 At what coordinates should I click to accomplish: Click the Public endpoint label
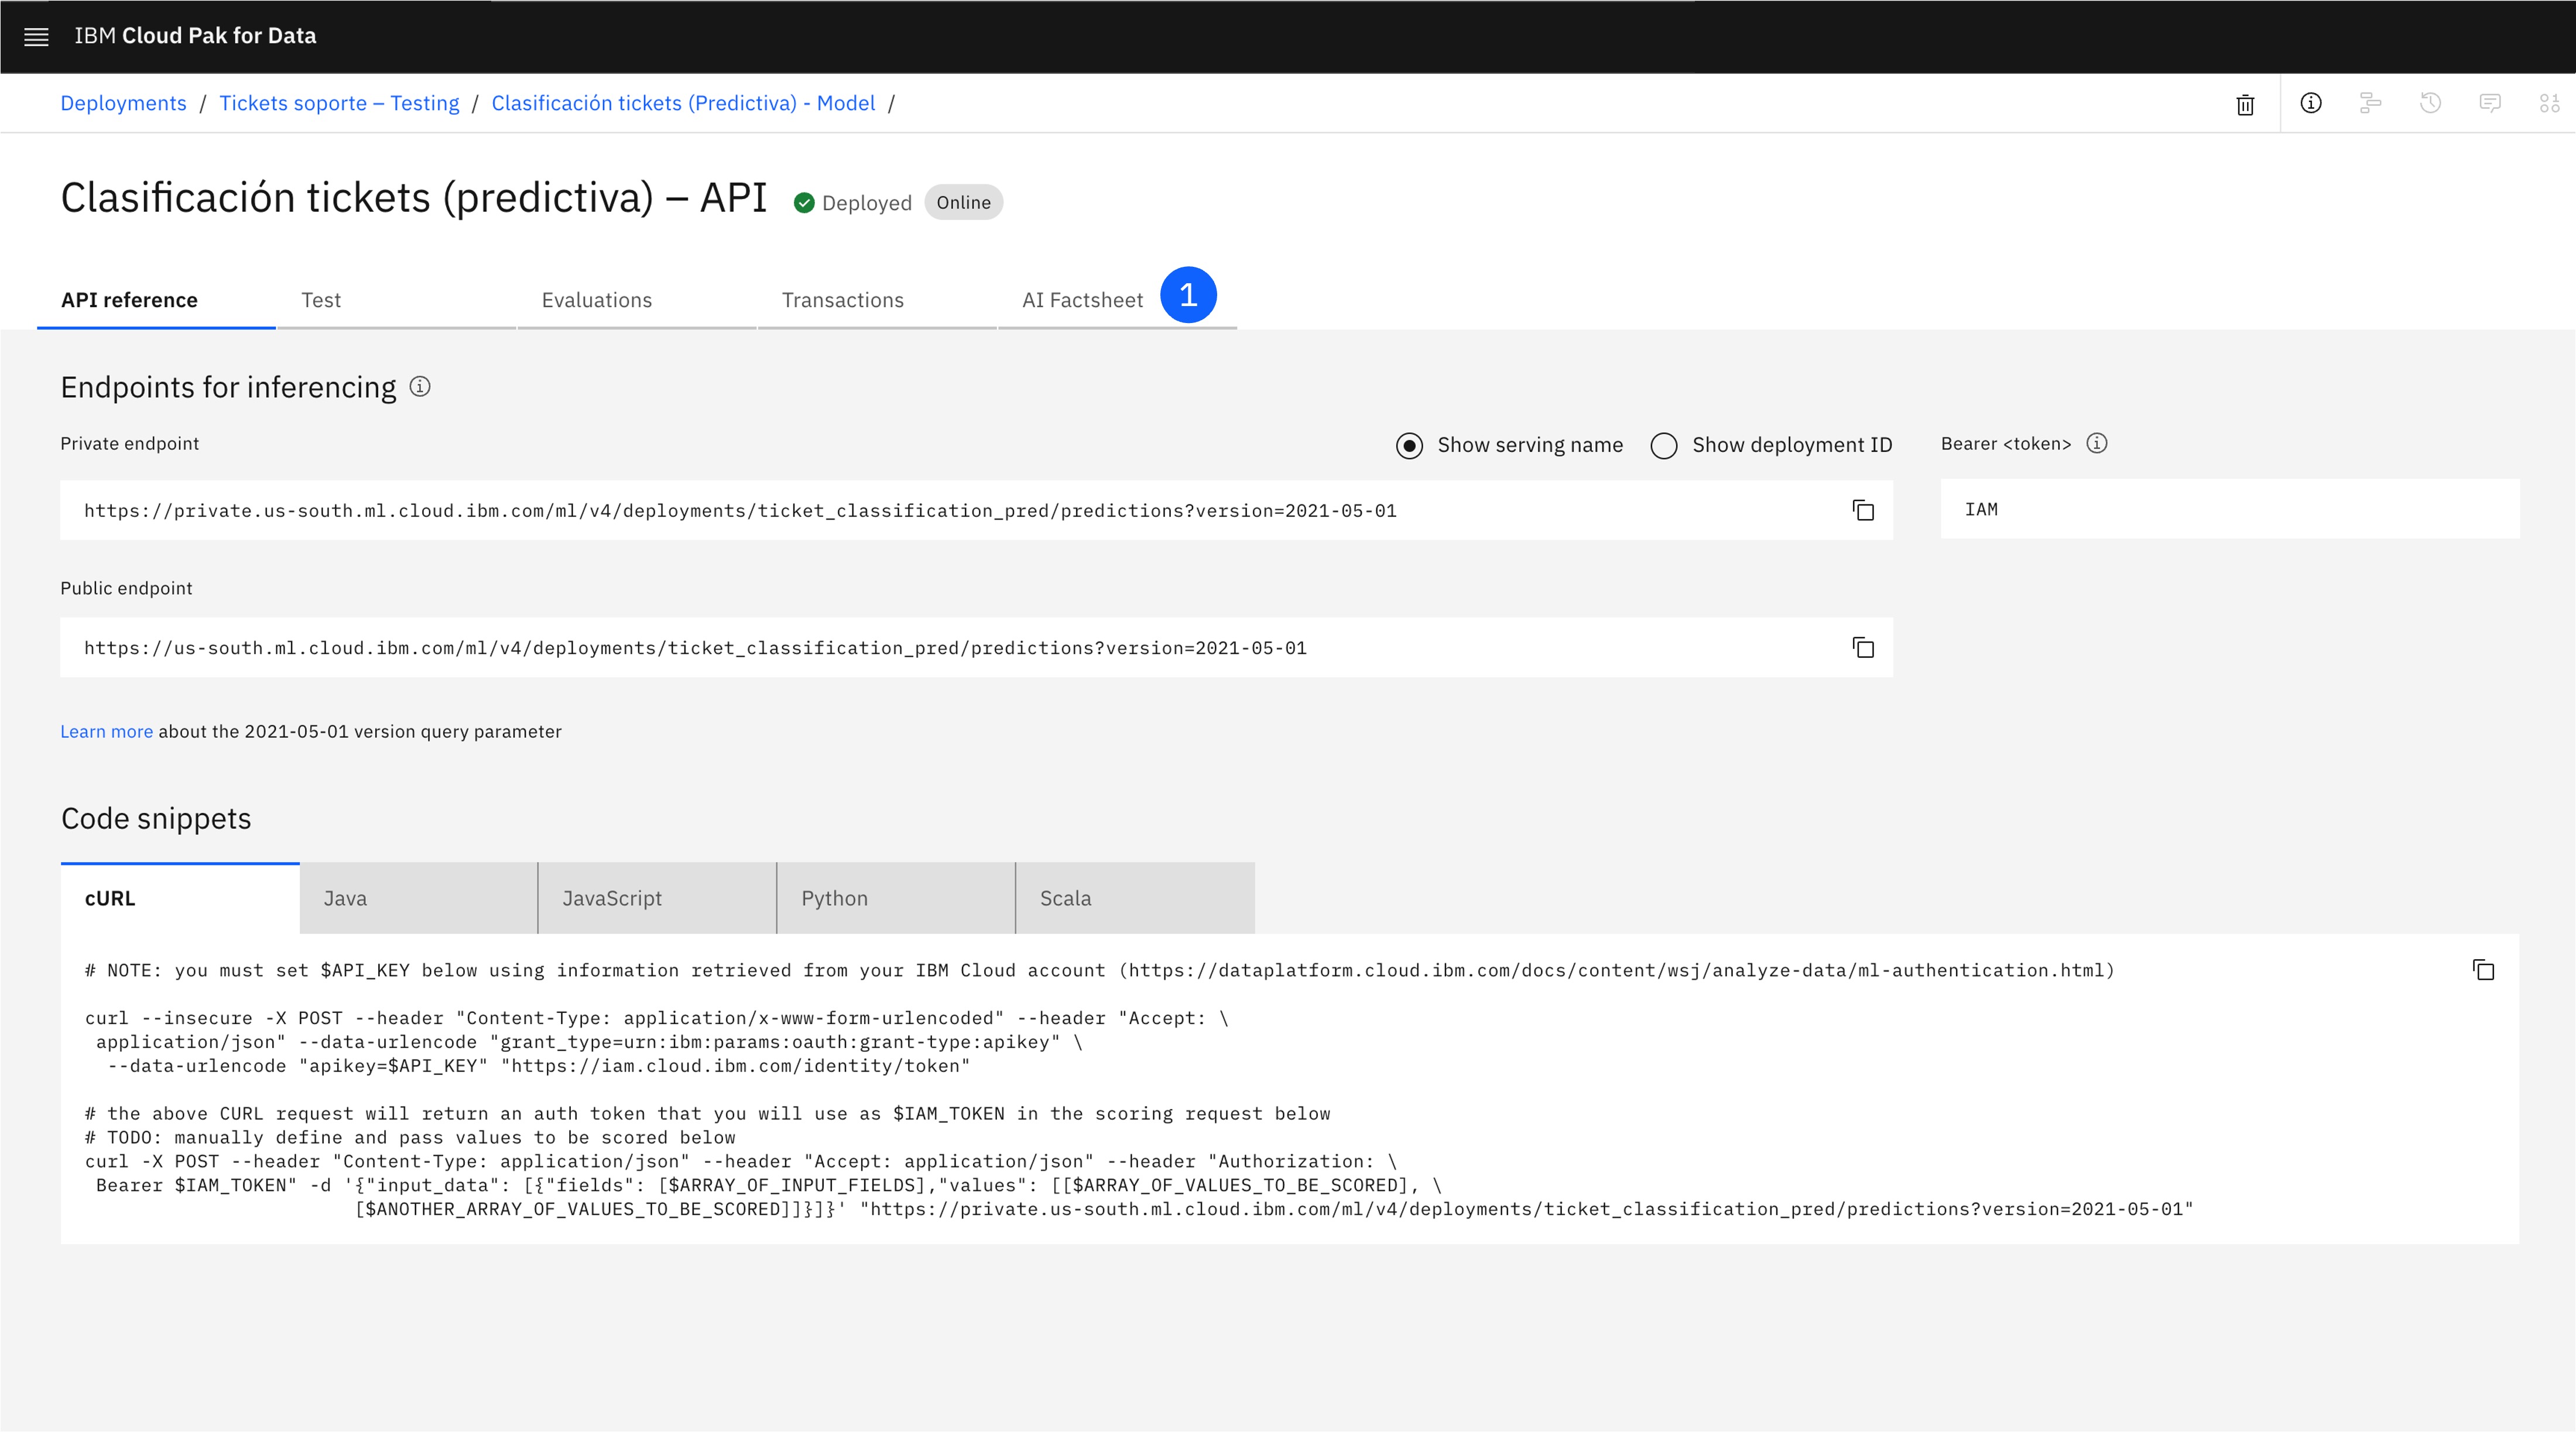point(126,589)
